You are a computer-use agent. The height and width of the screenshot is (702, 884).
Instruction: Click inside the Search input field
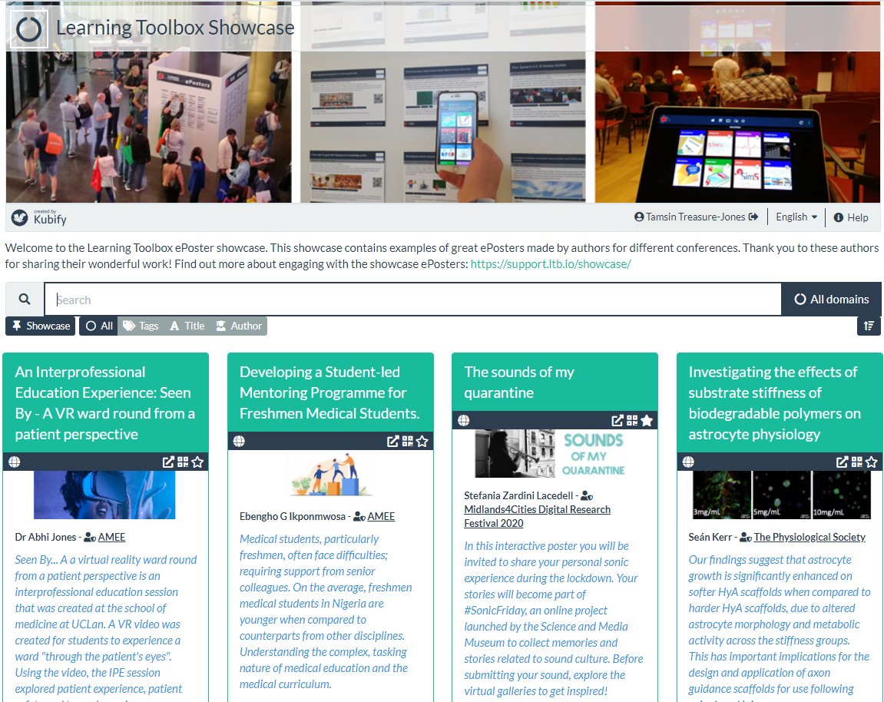pyautogui.click(x=307, y=299)
